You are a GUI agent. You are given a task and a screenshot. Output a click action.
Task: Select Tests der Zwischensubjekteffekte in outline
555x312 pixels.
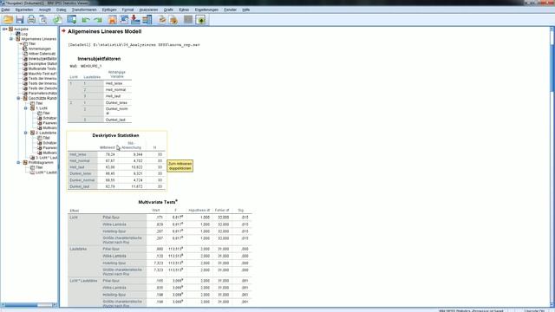pos(42,88)
